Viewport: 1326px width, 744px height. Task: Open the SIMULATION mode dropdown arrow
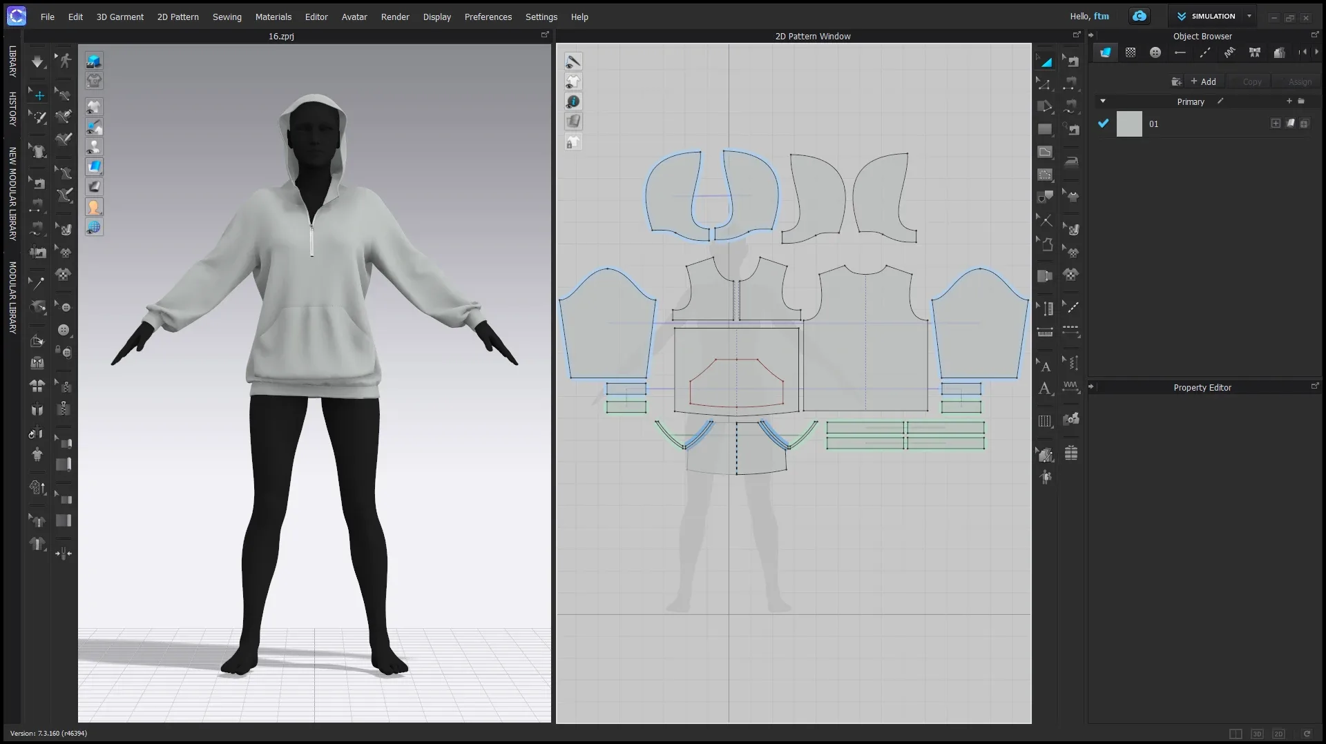click(x=1249, y=17)
